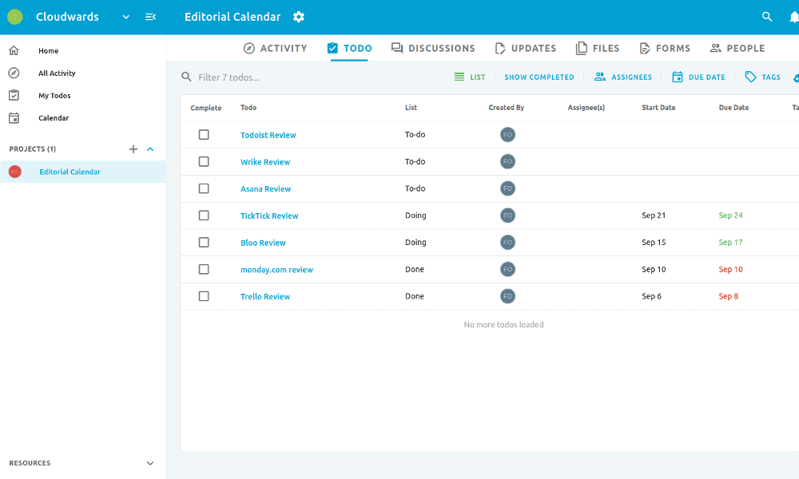Click creator avatar in Wrike Review row
Screen dimensions: 799x479
click(x=507, y=161)
